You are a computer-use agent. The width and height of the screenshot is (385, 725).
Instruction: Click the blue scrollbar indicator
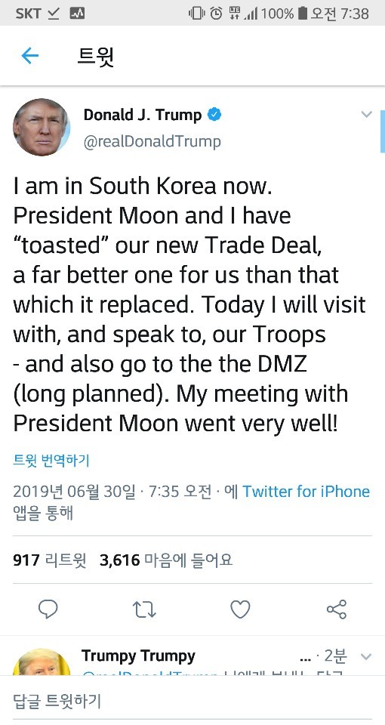383,131
